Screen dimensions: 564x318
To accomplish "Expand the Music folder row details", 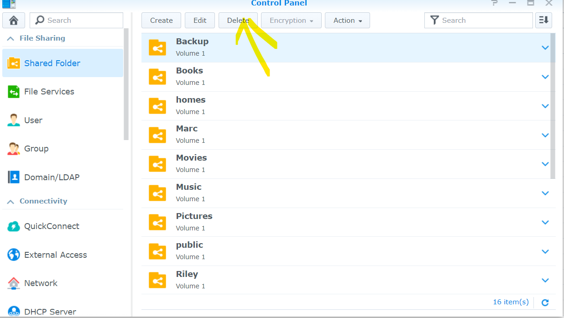I will [x=545, y=193].
